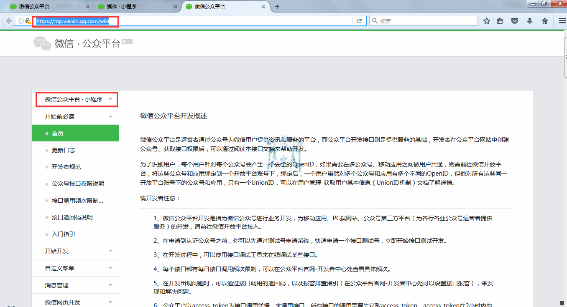Click the Beta badge beside the logo
Image resolution: width=567 pixels, height=307 pixels.
click(127, 41)
